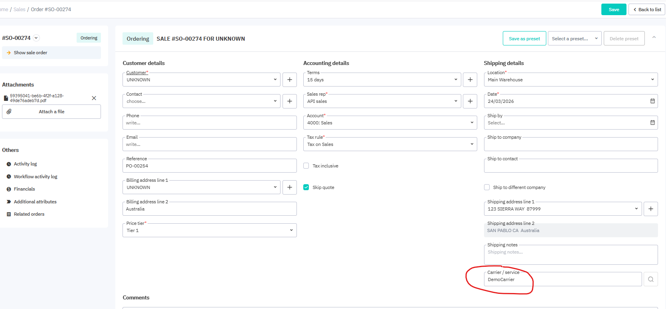Image resolution: width=666 pixels, height=309 pixels.
Task: Enable Ship to different company checkbox
Action: (487, 187)
